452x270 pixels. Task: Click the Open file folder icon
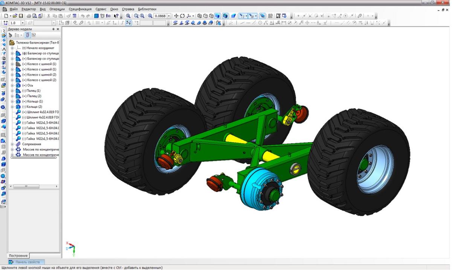pos(15,16)
